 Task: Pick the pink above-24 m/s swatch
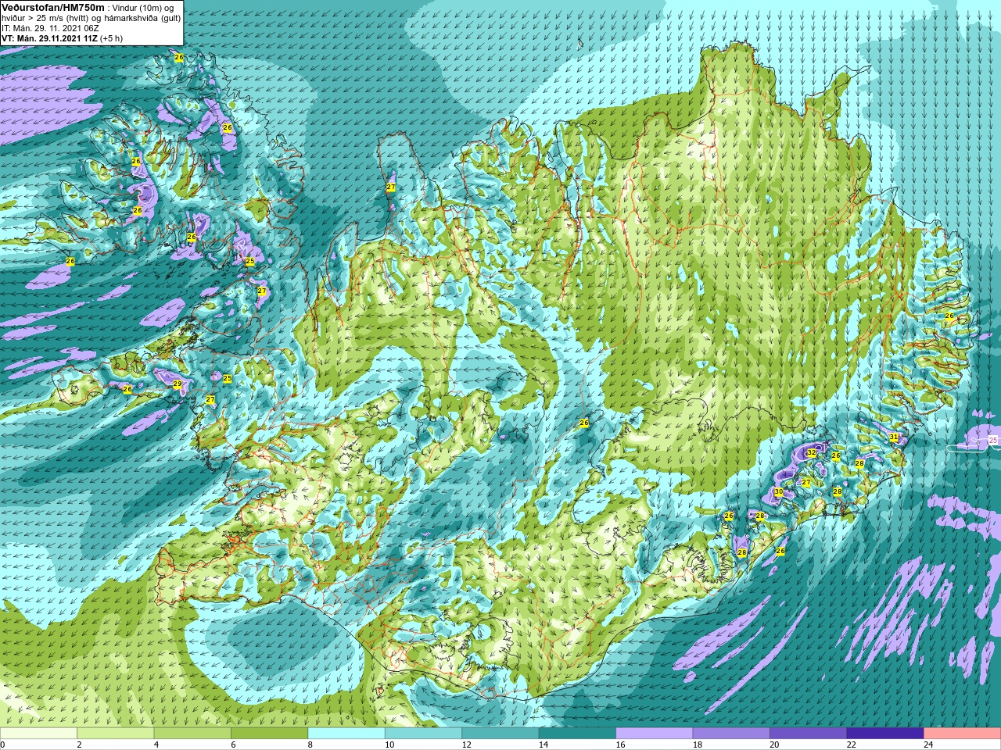click(x=962, y=734)
